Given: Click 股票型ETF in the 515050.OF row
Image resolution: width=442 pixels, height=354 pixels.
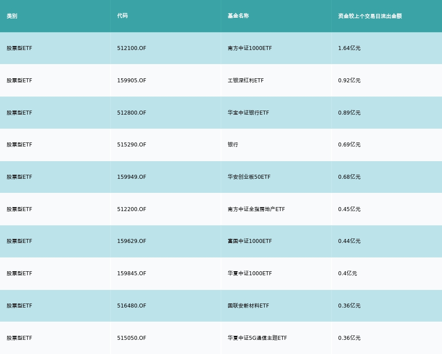Looking at the screenshot, I should [x=19, y=338].
